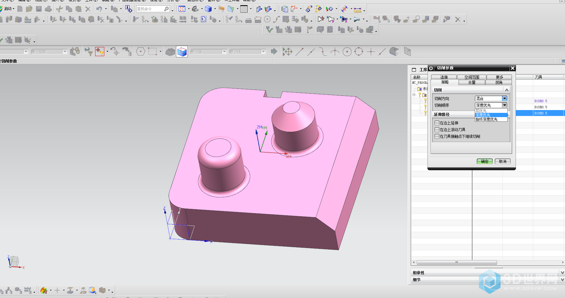Switch to the 更多 tab
The height and width of the screenshot is (298, 565).
(x=499, y=77)
